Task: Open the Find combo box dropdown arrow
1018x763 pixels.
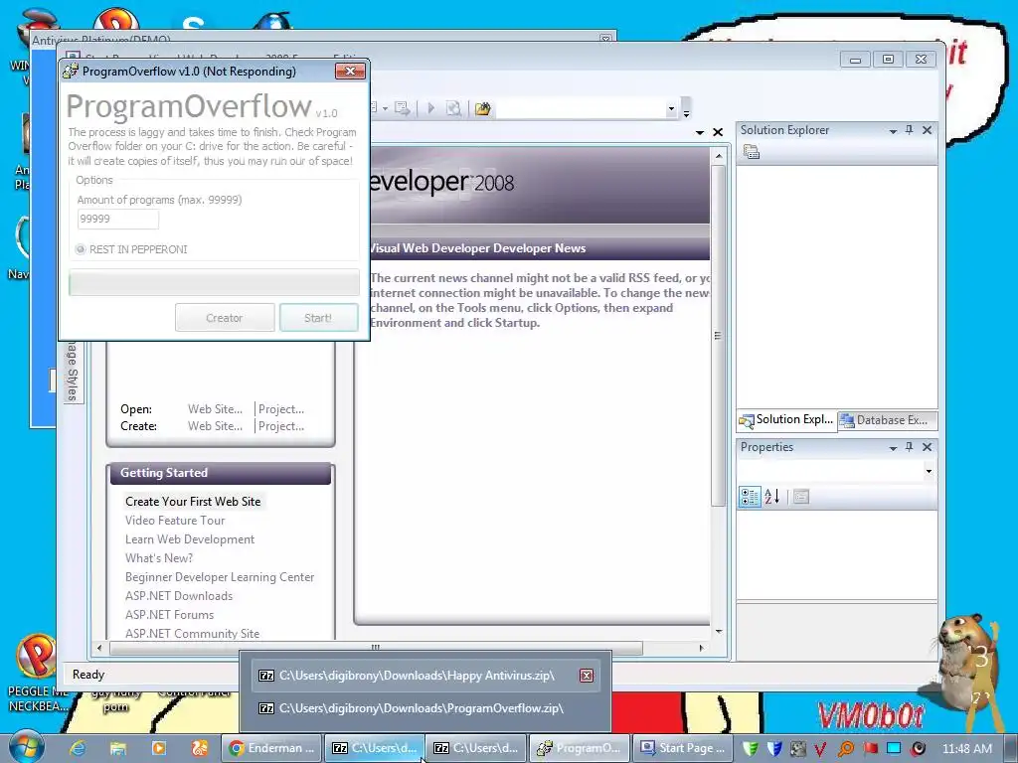Action: 671,109
